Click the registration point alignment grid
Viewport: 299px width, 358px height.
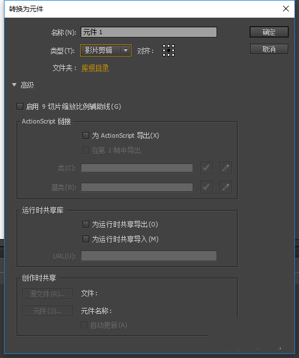click(x=168, y=50)
